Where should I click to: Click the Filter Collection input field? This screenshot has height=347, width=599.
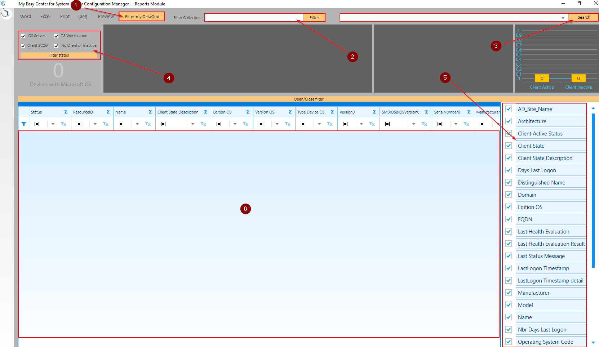coord(254,18)
